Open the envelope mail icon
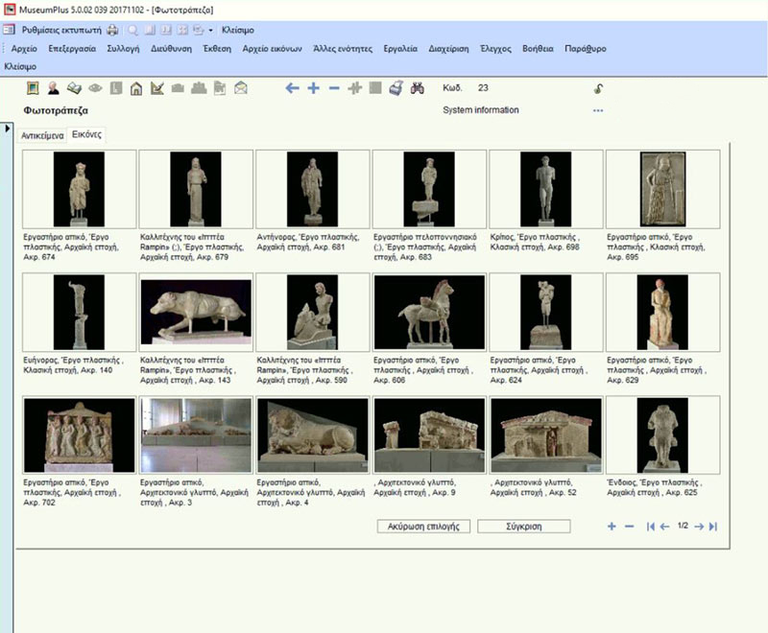This screenshot has height=633, width=768. coord(240,89)
